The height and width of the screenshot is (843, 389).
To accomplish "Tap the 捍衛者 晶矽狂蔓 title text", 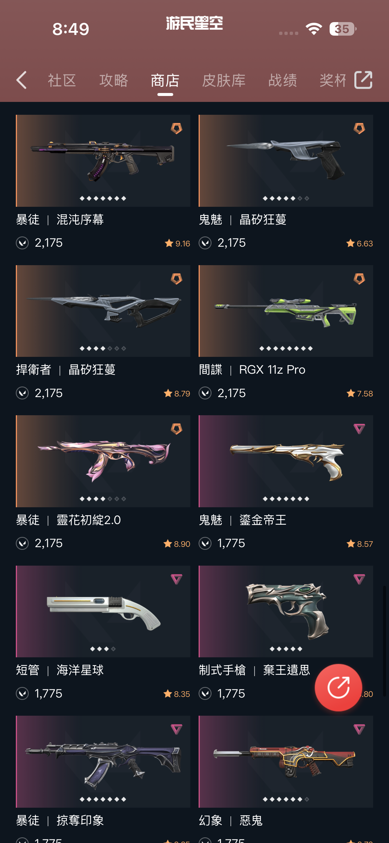I will (x=66, y=370).
